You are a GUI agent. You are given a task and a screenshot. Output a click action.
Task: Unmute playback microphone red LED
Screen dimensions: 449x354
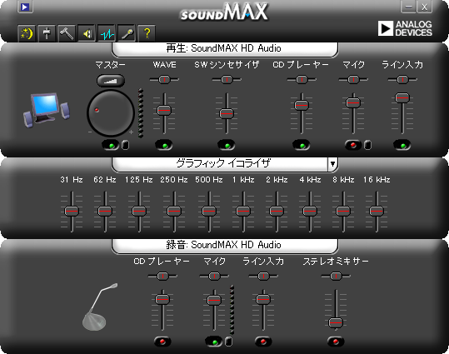click(353, 145)
